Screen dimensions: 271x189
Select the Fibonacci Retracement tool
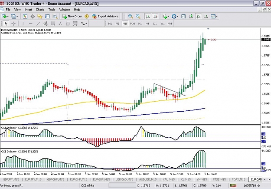pos(53,23)
